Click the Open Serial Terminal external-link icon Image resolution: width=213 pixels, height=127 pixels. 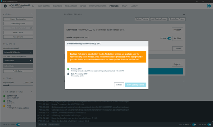pos(31,28)
